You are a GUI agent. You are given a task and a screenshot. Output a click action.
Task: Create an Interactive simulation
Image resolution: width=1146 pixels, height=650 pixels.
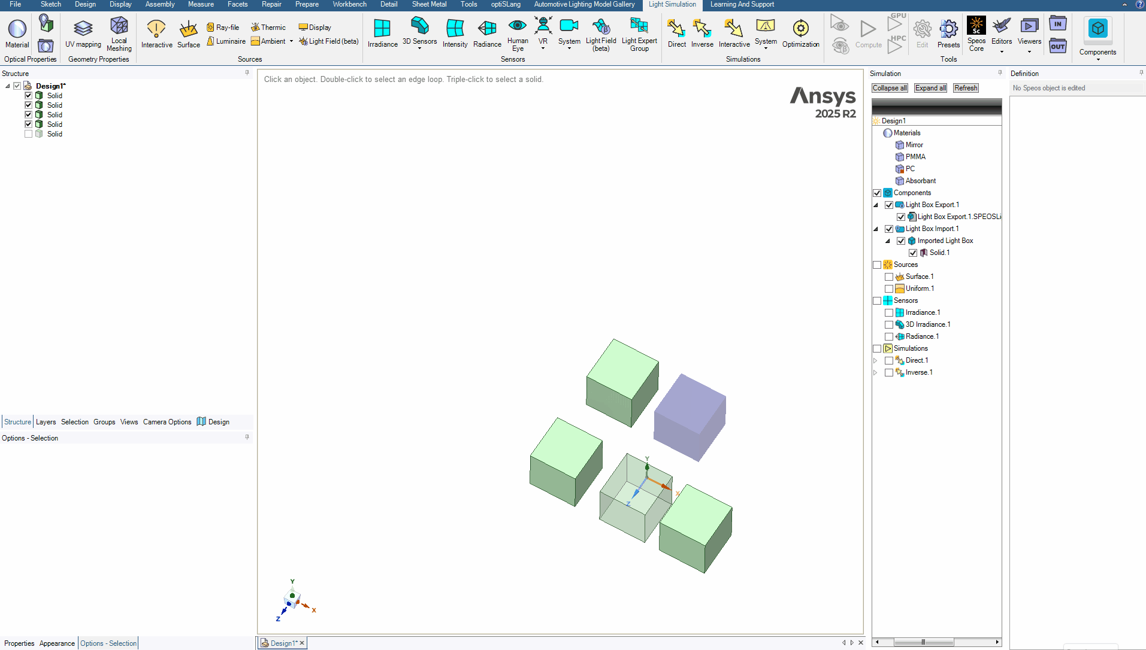[734, 34]
